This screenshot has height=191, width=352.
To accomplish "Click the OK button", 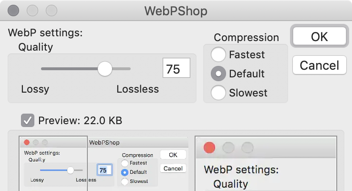I will pos(319,36).
